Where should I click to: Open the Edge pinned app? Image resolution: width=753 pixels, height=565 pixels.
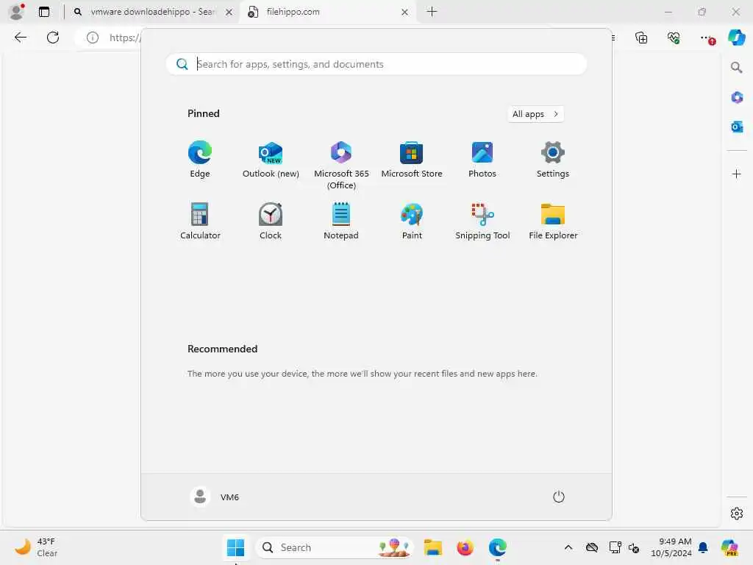click(x=200, y=160)
